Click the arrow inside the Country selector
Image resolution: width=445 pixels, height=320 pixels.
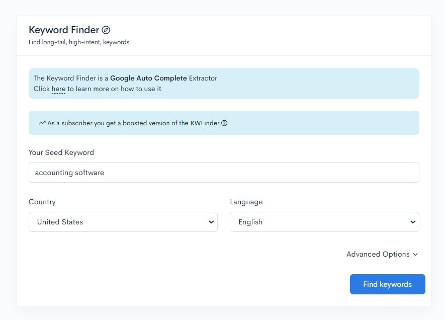pyautogui.click(x=210, y=221)
